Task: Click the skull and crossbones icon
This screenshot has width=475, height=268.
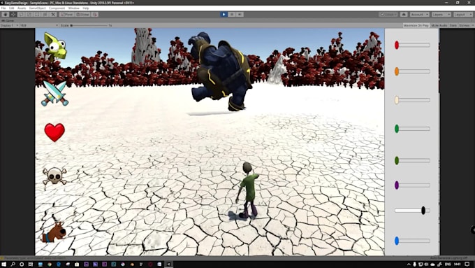Action: click(54, 176)
